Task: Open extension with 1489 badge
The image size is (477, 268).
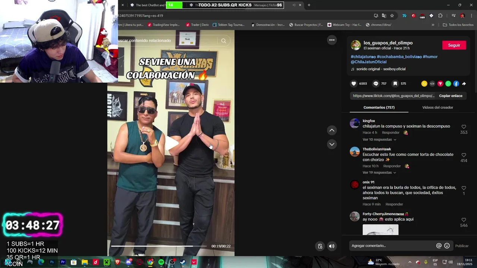Action: (422, 16)
